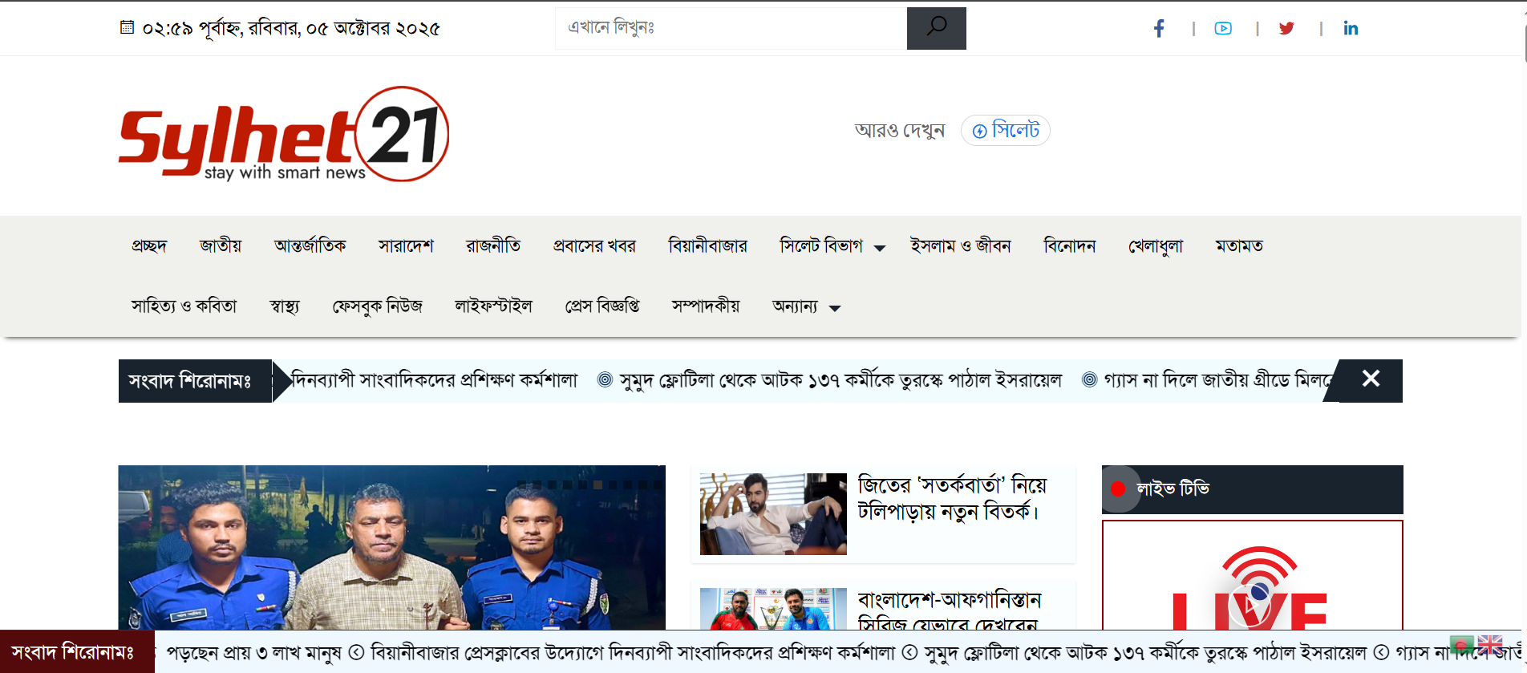Click the সিলেট tag pill button
This screenshot has width=1527, height=673.
pyautogui.click(x=1006, y=131)
